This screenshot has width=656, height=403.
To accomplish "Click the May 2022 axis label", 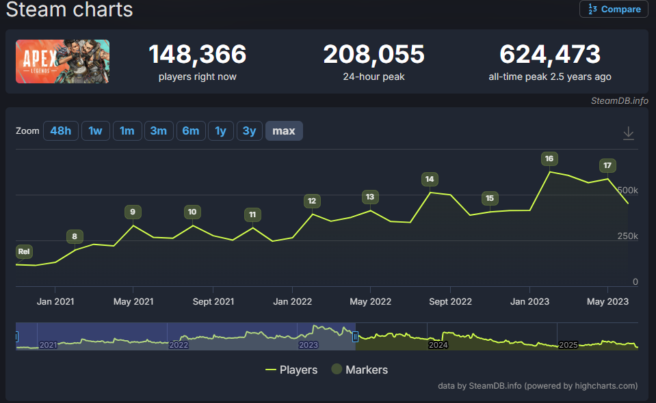I will (x=370, y=301).
